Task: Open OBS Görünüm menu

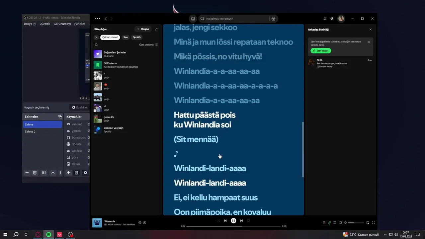Action: (62, 24)
